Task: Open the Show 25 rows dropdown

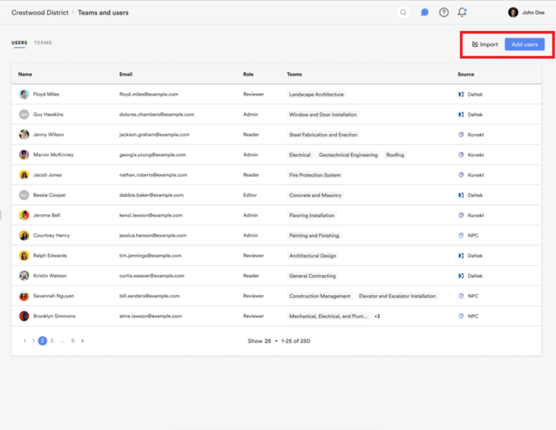Action: pyautogui.click(x=263, y=341)
